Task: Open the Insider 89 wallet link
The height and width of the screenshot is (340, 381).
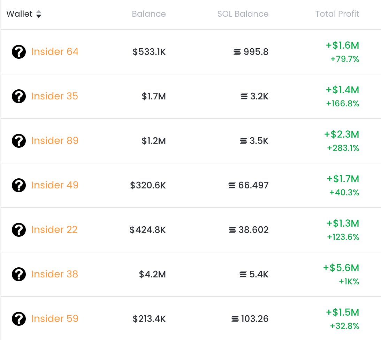Action: point(55,140)
